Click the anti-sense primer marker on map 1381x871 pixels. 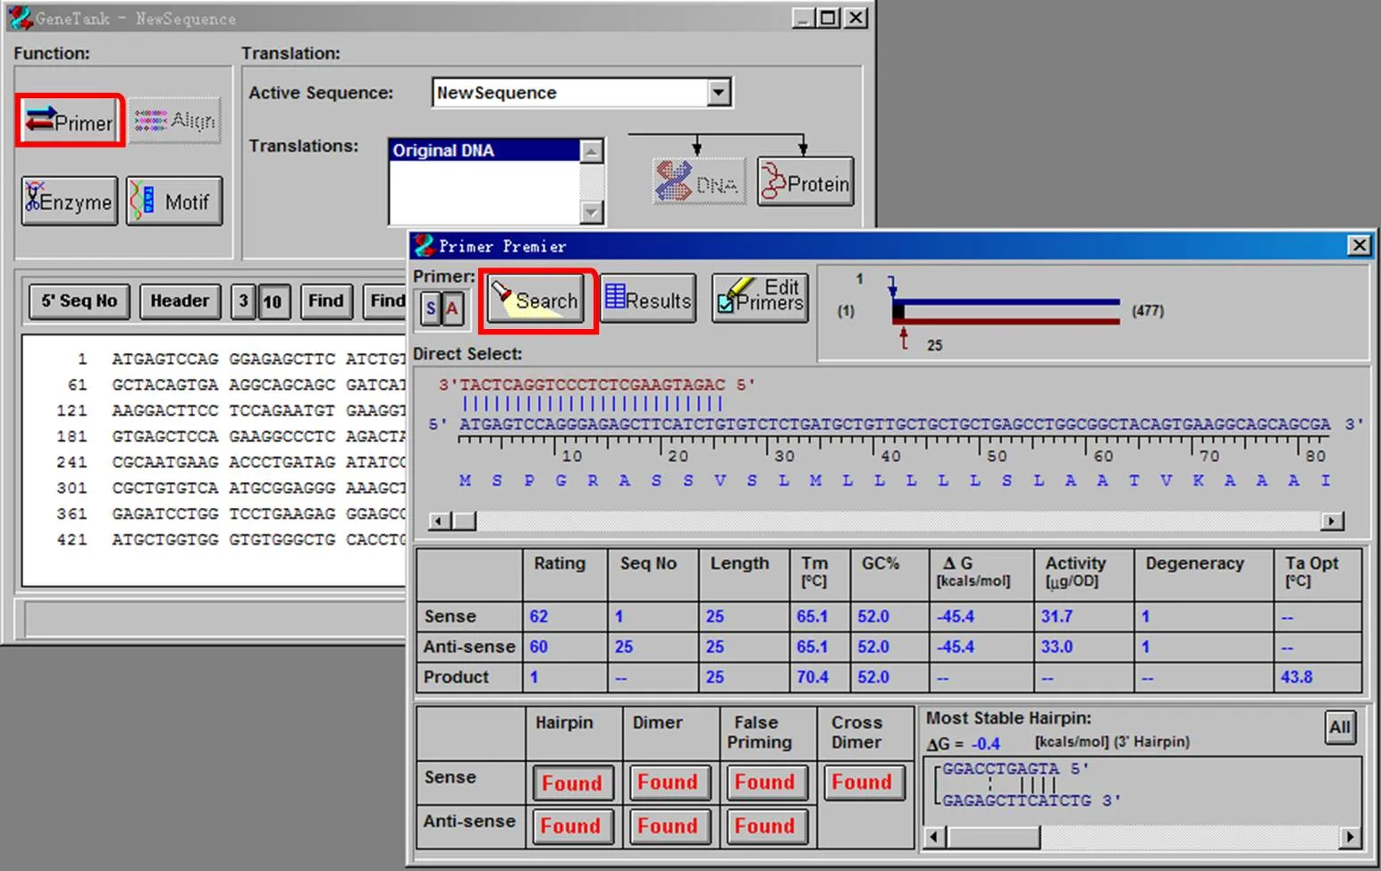[x=904, y=337]
